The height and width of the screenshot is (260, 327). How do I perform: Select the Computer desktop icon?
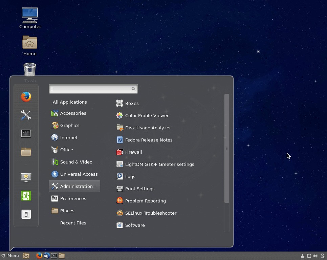point(30,18)
